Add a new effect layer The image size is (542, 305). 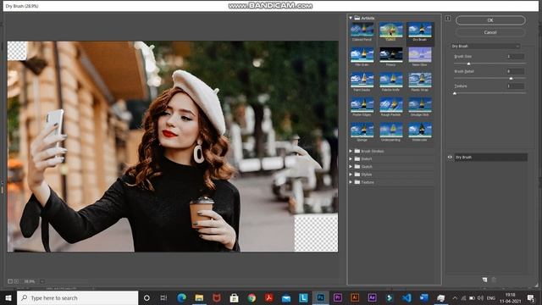pyautogui.click(x=484, y=280)
